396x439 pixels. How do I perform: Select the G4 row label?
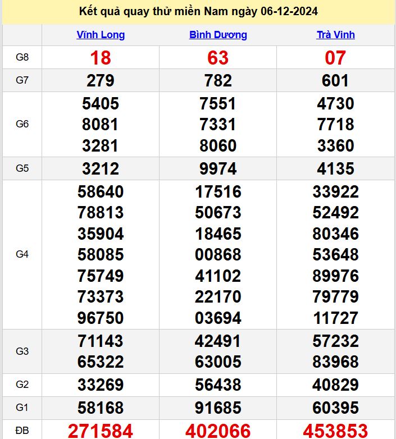click(x=22, y=254)
